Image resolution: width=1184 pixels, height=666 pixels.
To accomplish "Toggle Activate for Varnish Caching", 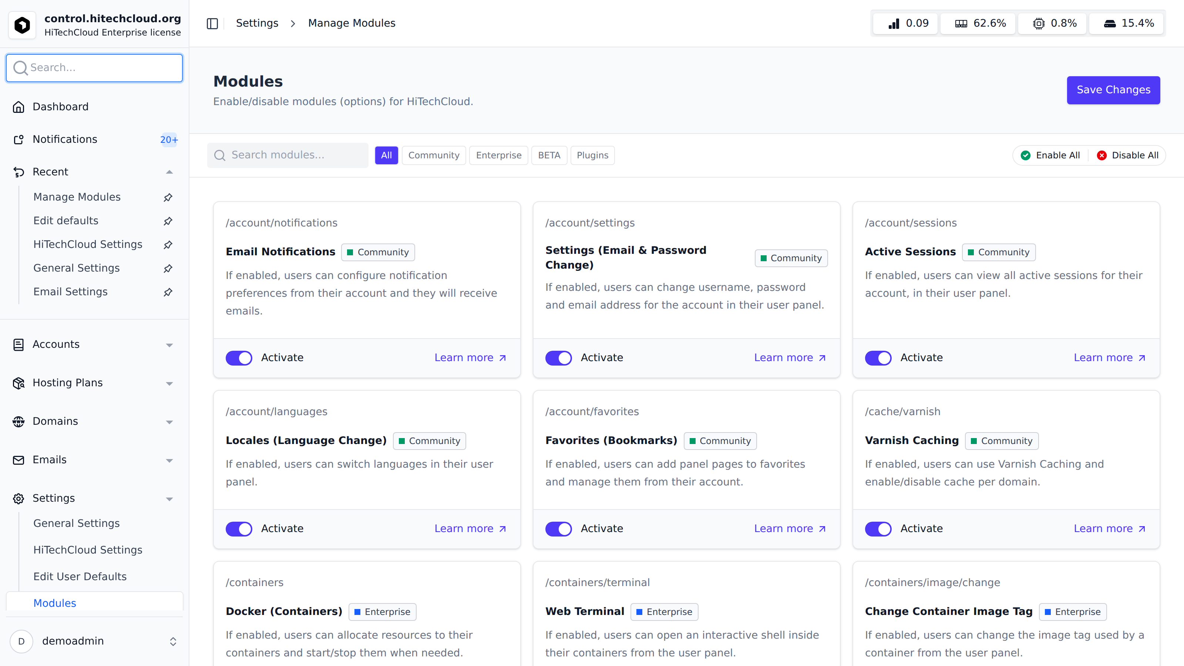I will tap(878, 529).
